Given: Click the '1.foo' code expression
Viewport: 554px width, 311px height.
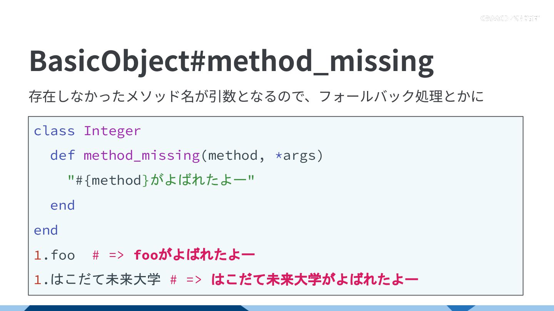Looking at the screenshot, I should [54, 255].
